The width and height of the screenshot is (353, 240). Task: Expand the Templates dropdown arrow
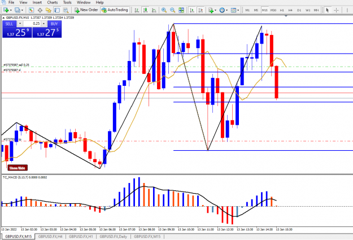pos(238,10)
